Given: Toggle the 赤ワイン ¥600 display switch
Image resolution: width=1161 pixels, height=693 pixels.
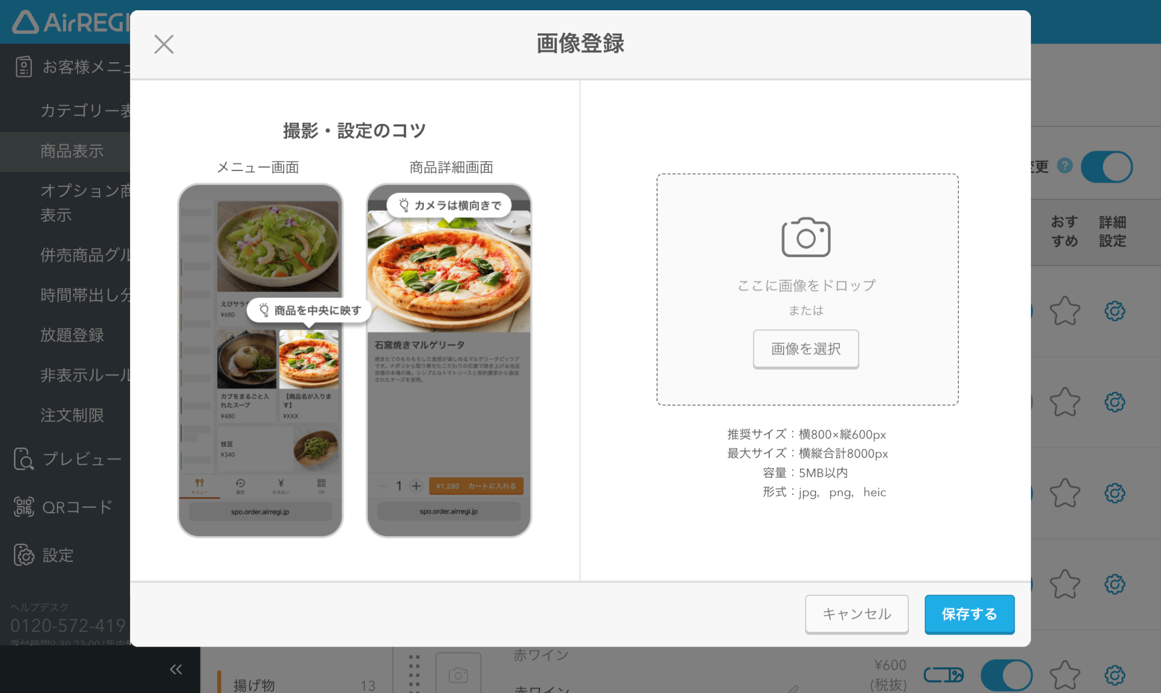Looking at the screenshot, I should pyautogui.click(x=1006, y=675).
